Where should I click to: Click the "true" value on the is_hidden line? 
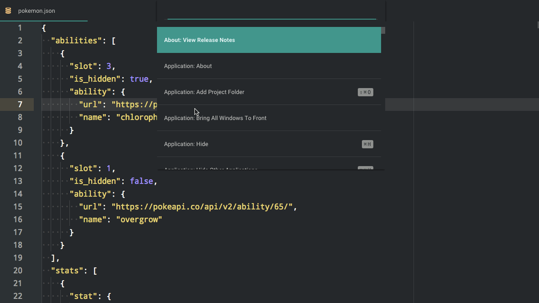[x=139, y=78]
